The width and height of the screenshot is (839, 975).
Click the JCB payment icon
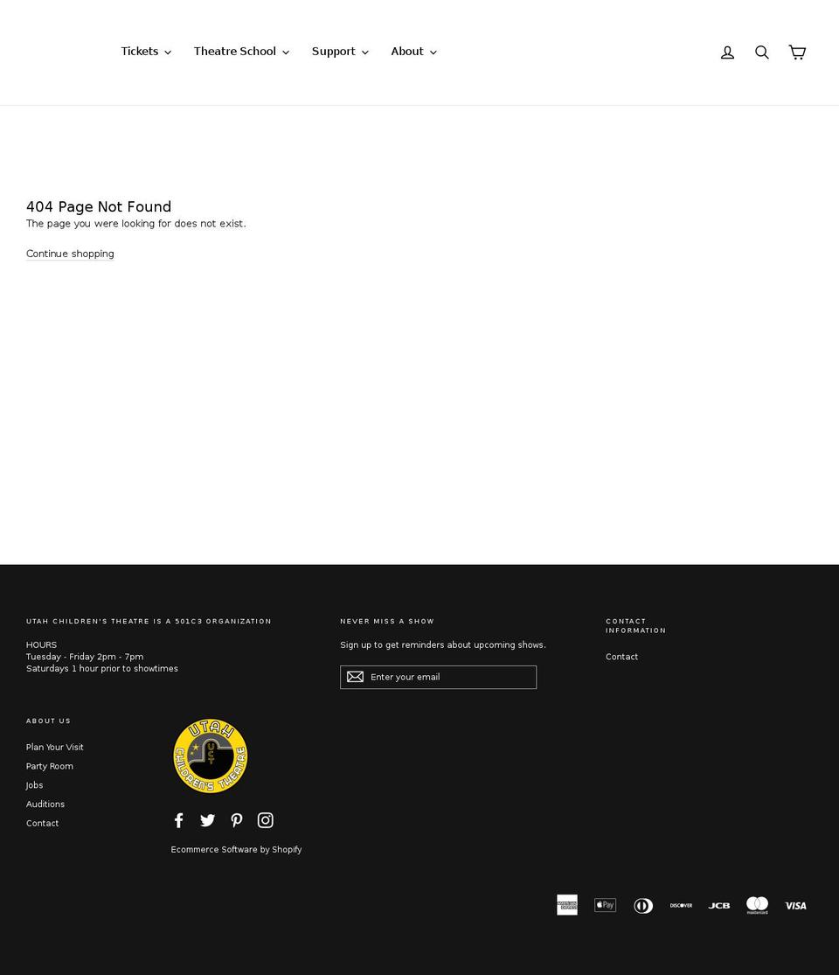[719, 905]
